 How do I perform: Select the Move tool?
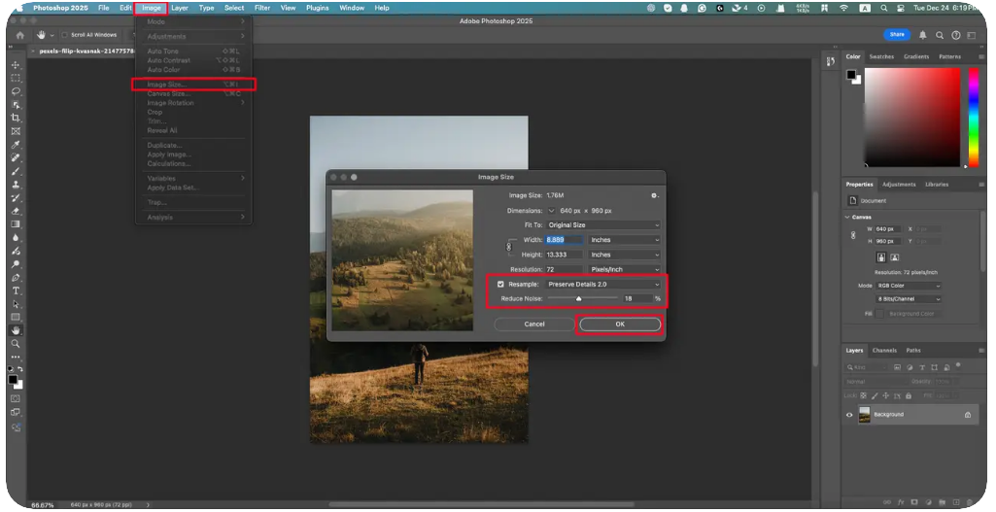[x=16, y=65]
